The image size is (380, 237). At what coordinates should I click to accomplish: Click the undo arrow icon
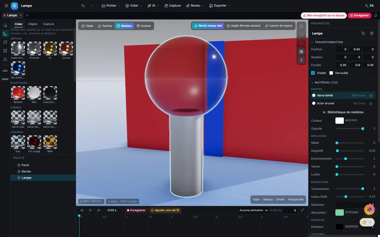83,6
